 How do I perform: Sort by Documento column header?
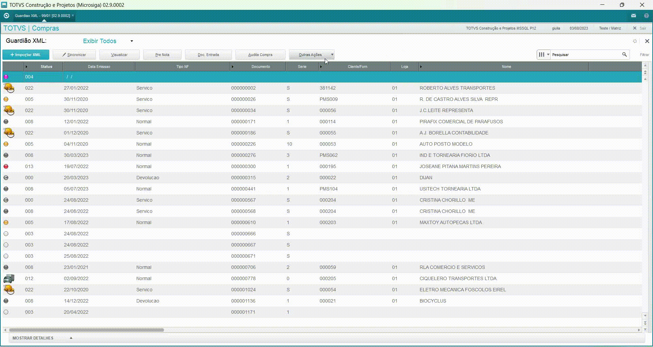(x=258, y=67)
